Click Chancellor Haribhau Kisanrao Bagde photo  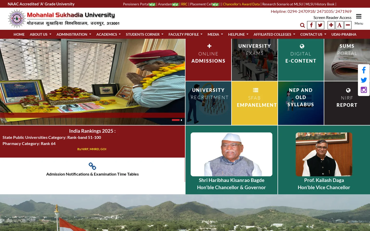(x=232, y=154)
